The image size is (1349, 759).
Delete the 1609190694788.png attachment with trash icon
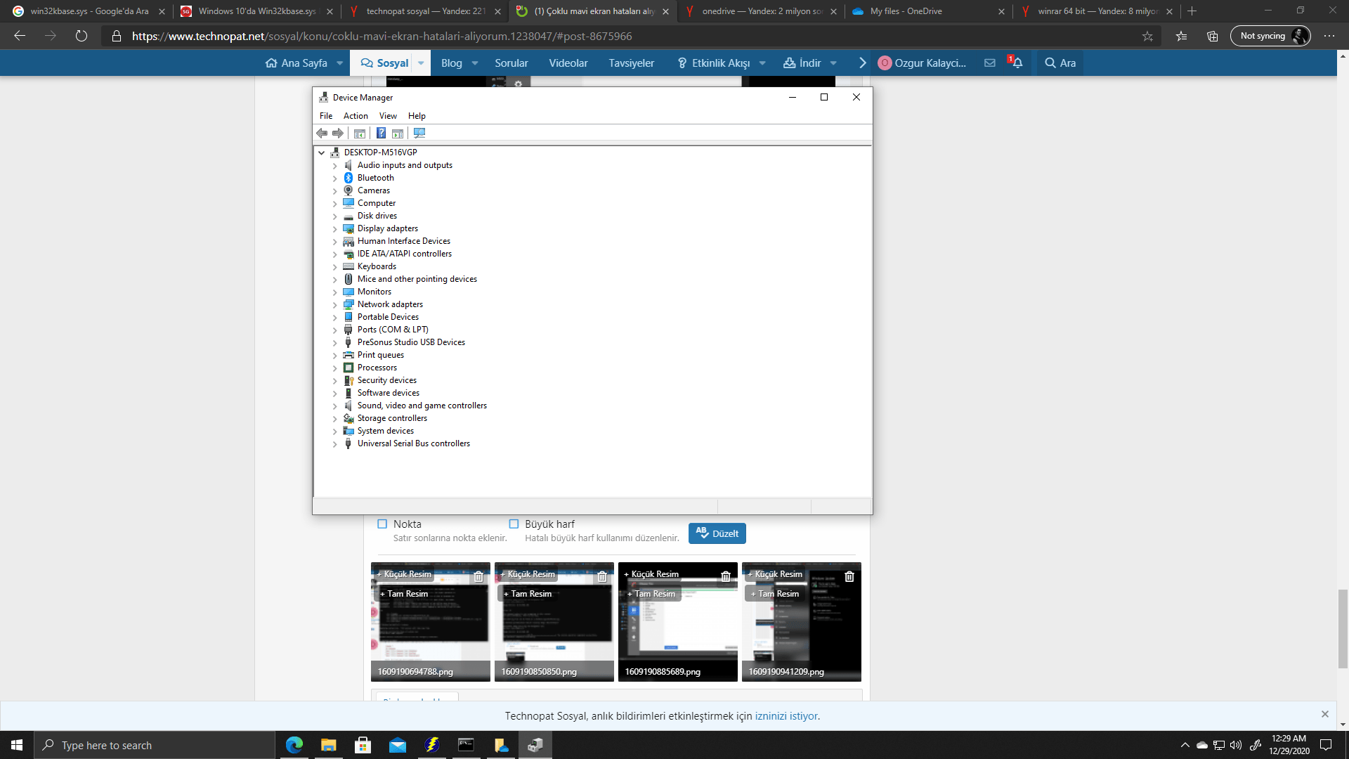(x=478, y=576)
